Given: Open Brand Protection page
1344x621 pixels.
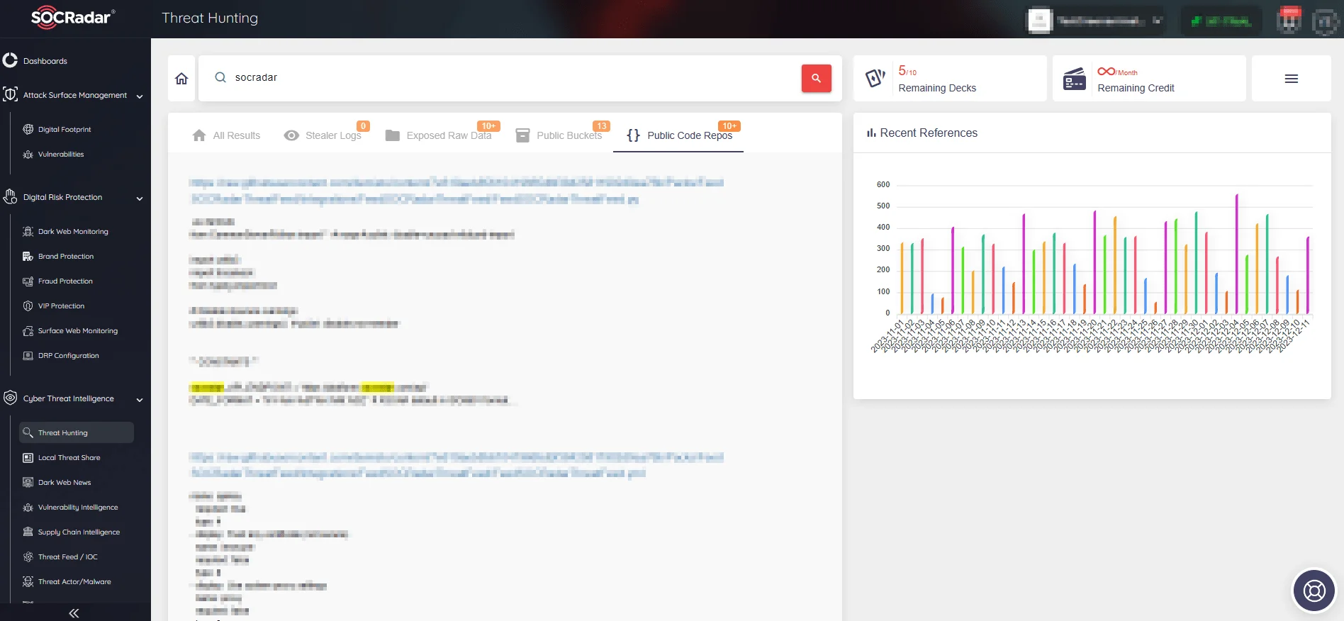Looking at the screenshot, I should coord(66,257).
